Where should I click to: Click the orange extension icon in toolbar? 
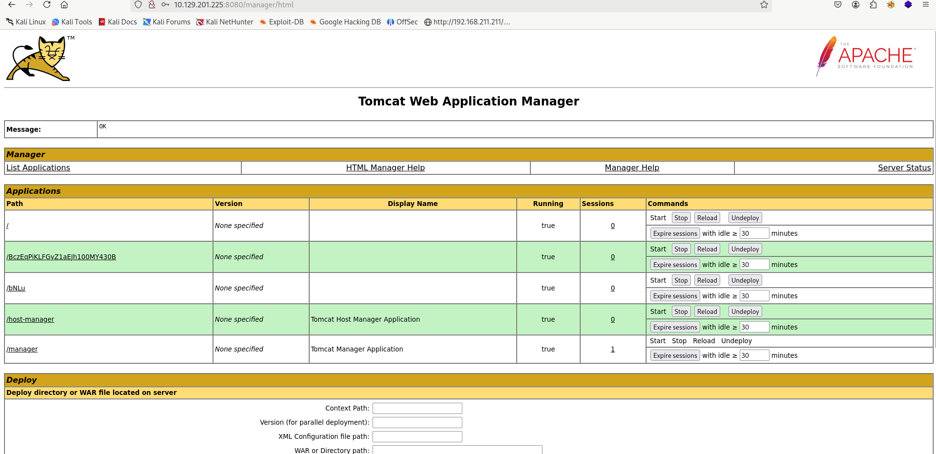coord(891,5)
